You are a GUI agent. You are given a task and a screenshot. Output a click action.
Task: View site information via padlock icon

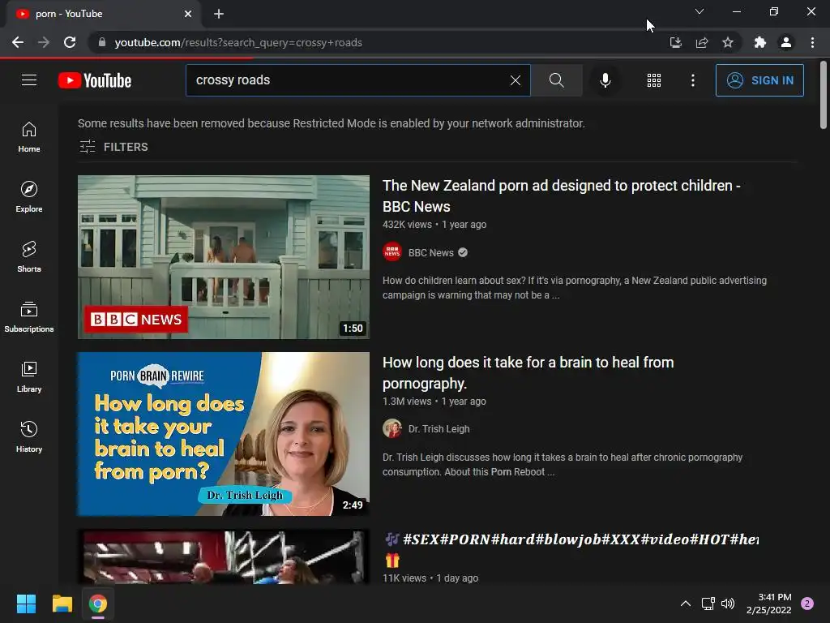[x=102, y=42]
